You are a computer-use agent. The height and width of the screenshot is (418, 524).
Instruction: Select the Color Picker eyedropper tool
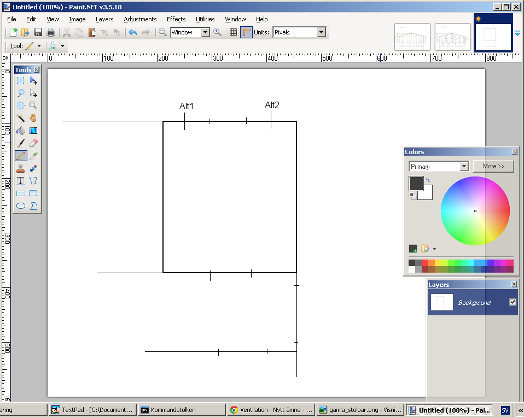[33, 156]
